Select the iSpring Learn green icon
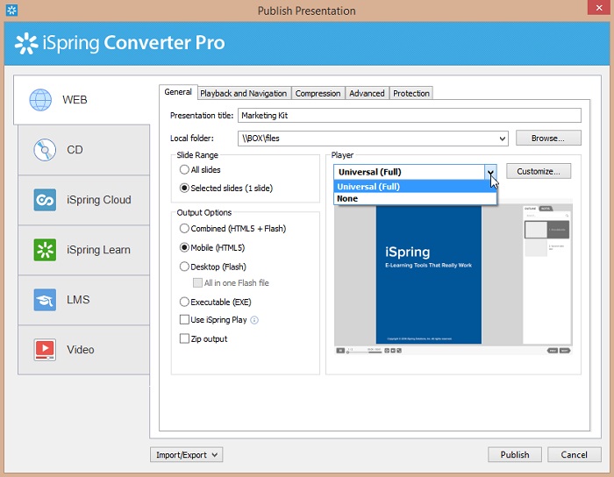614x477 pixels. click(x=45, y=250)
